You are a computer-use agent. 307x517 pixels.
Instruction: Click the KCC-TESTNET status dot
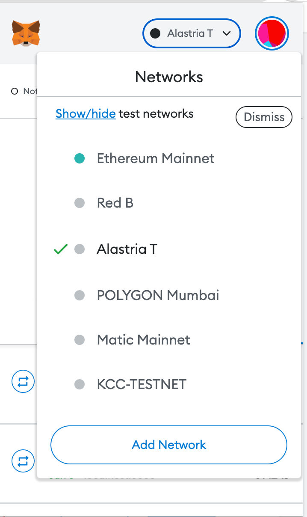click(x=80, y=384)
